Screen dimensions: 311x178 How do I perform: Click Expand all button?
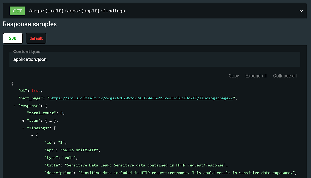click(x=256, y=76)
